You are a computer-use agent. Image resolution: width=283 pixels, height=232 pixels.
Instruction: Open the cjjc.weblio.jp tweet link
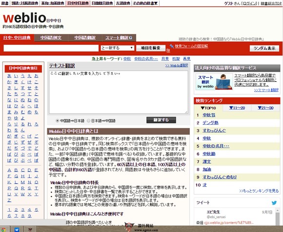tap(229, 223)
